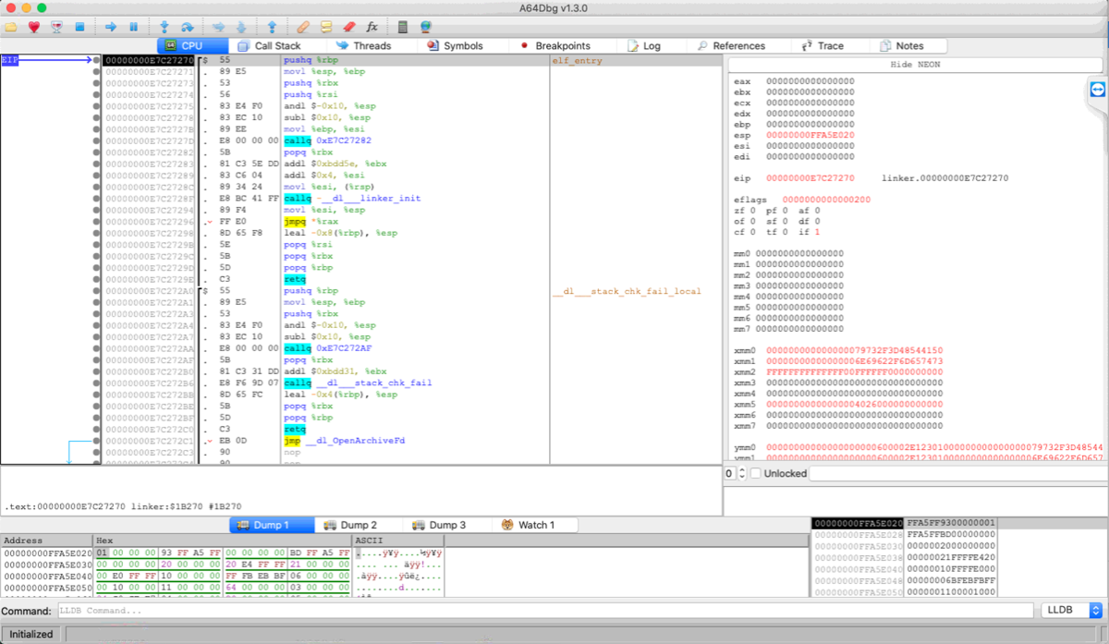Viewport: 1109px width, 644px height.
Task: Open the Breakpoints tab
Action: tap(554, 45)
